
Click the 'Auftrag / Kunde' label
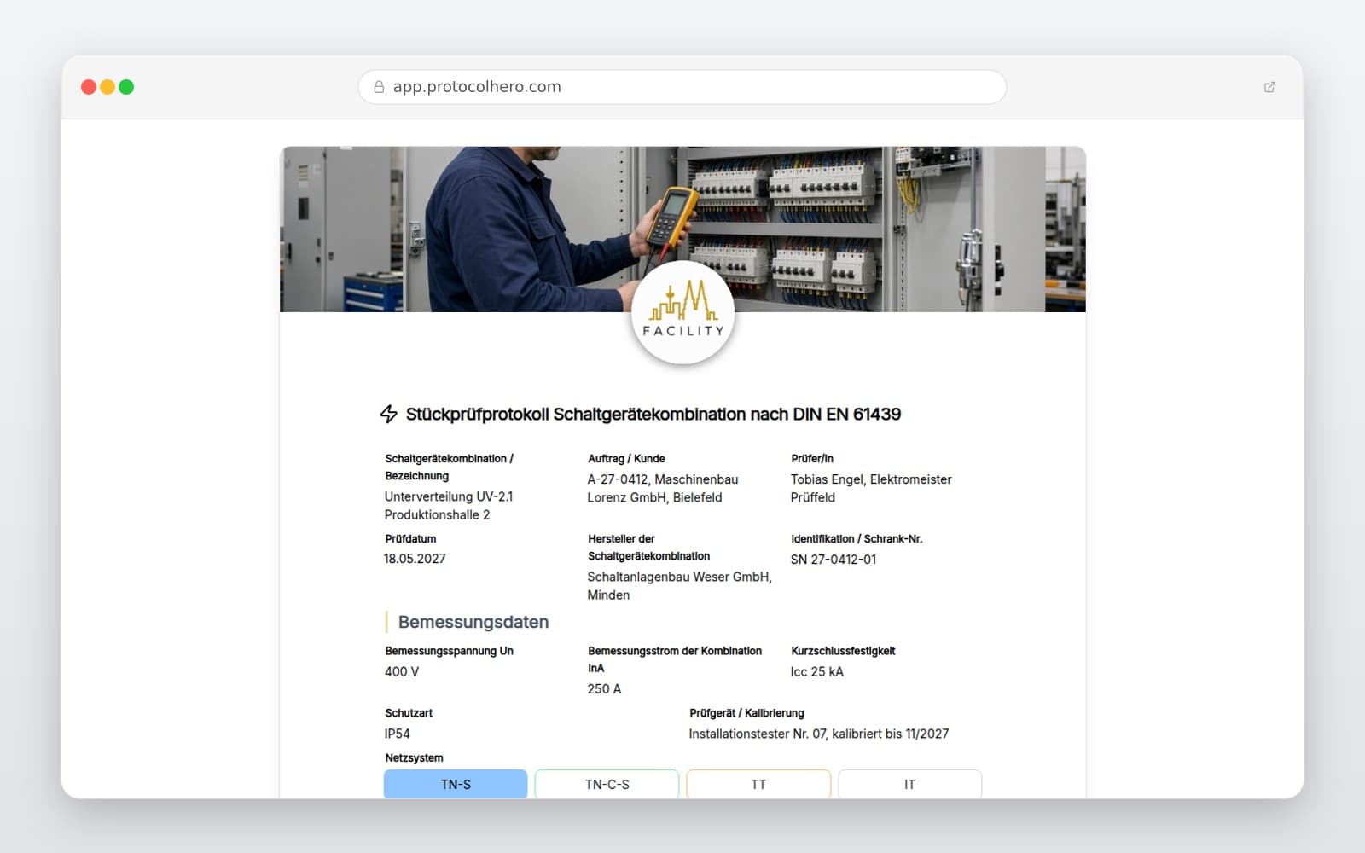click(626, 459)
